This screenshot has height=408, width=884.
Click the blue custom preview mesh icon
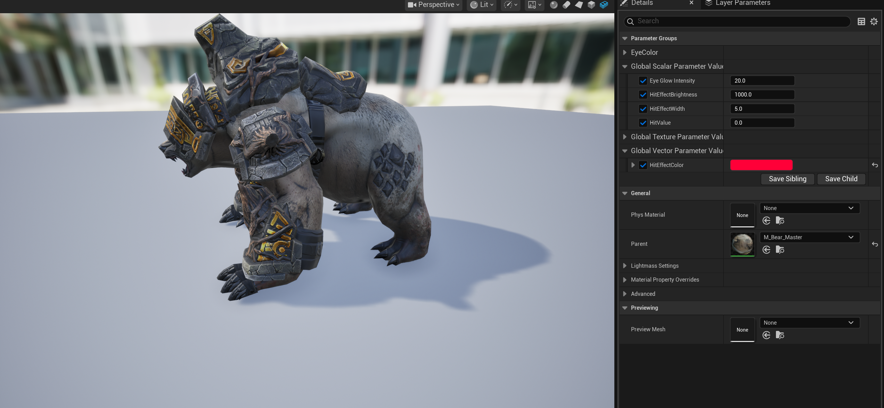(x=604, y=5)
